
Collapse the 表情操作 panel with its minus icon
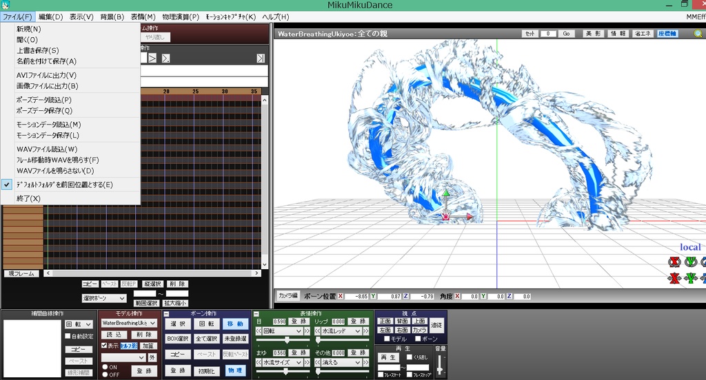[x=256, y=313]
